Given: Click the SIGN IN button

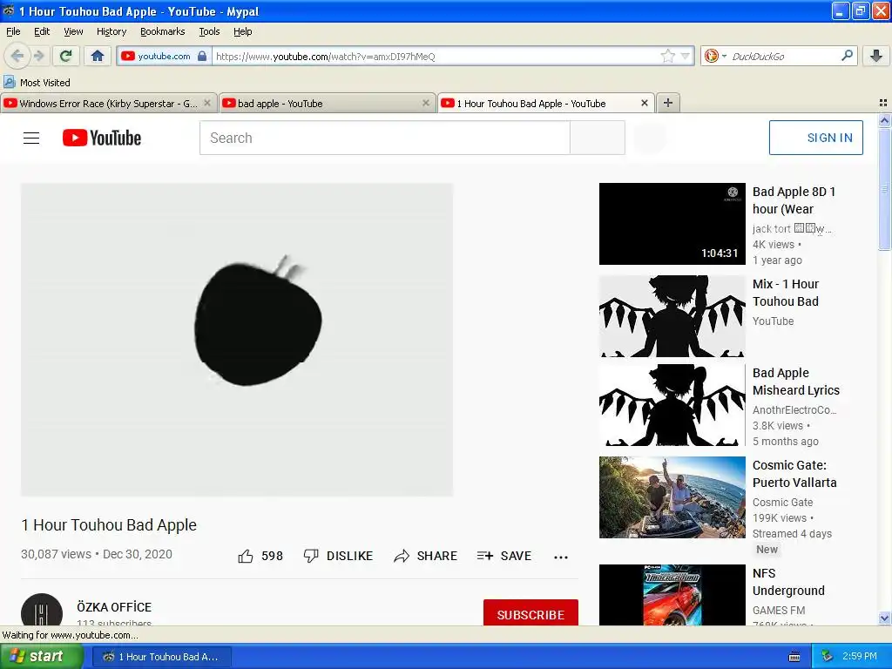Looking at the screenshot, I should pyautogui.click(x=815, y=138).
